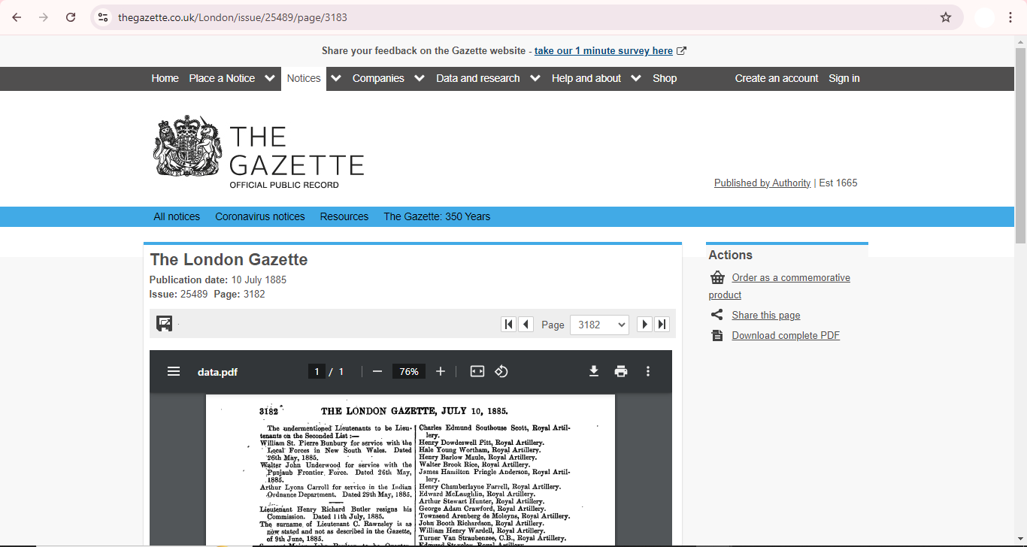Go to Shop
This screenshot has width=1027, height=547.
665,78
